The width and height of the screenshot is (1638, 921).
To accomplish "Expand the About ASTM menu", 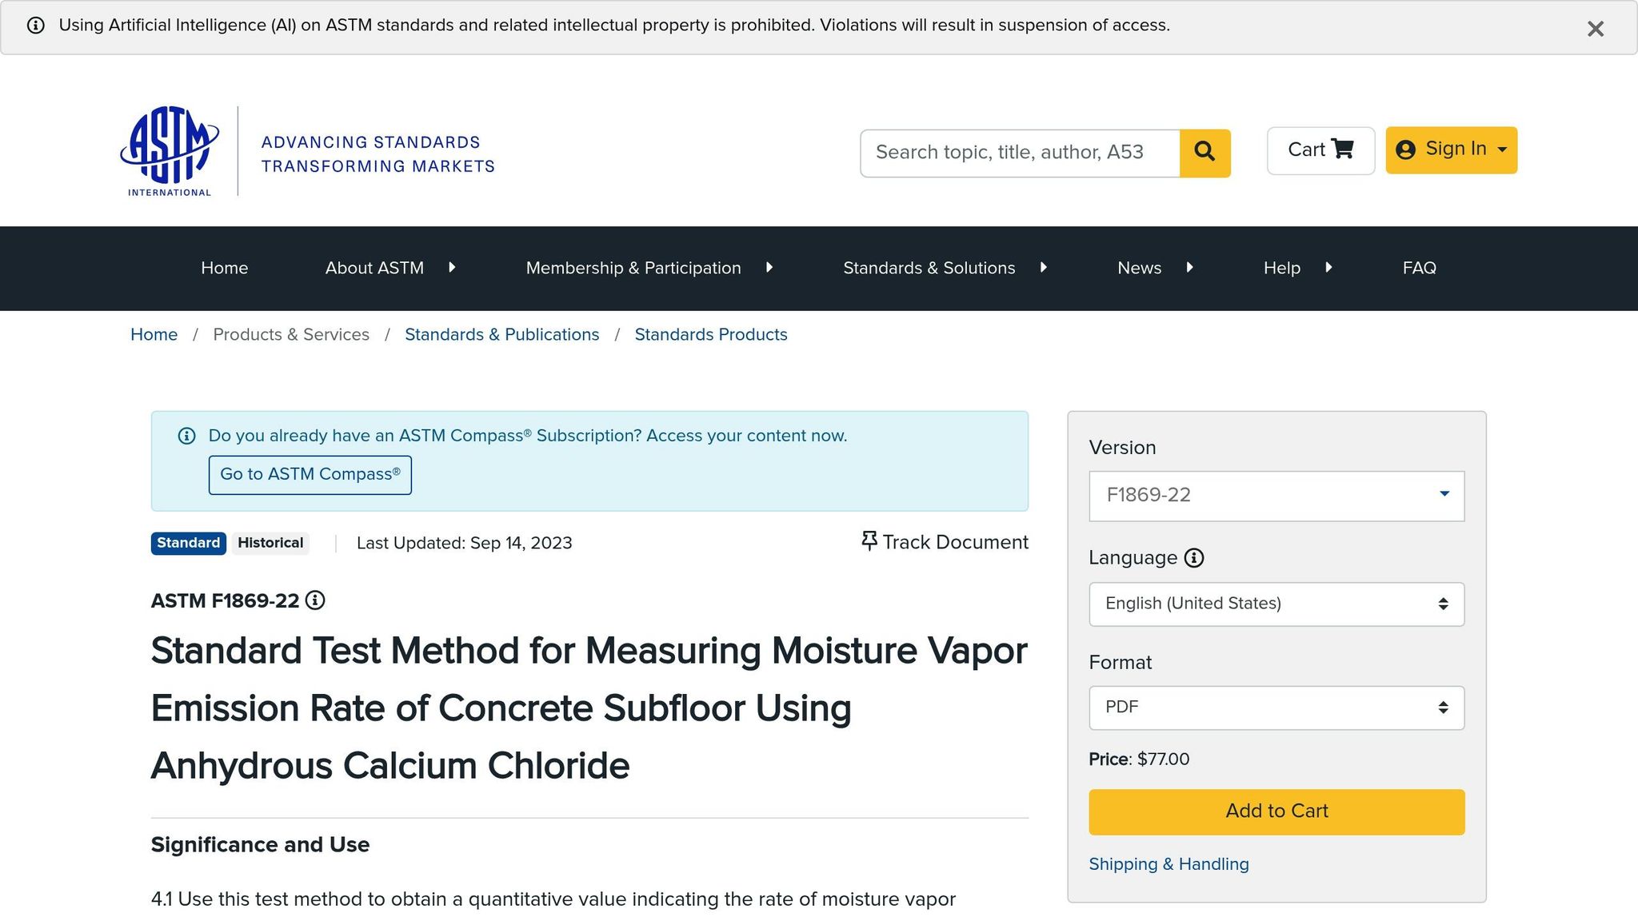I will [x=390, y=268].
